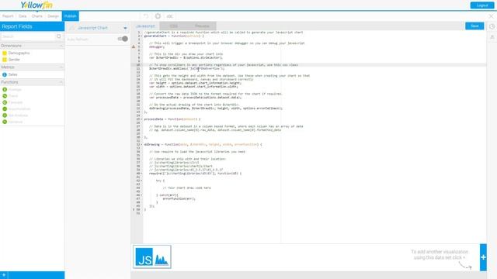The height and width of the screenshot is (279, 497).
Task: Click the green Accumulation function icon
Action: 5,108
